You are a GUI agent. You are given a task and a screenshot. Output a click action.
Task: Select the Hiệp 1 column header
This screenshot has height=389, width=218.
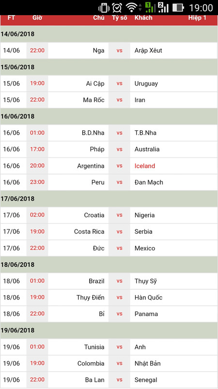tap(197, 18)
